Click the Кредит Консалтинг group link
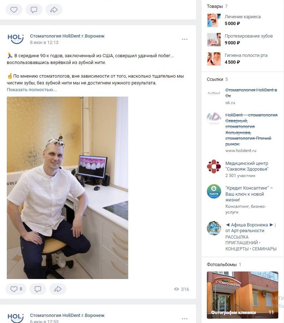The height and width of the screenshot is (323, 284). click(249, 194)
